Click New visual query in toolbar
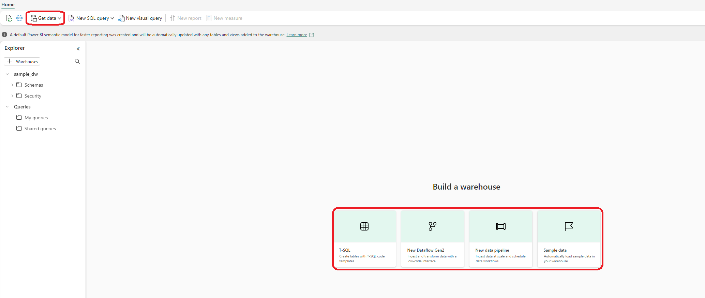705x298 pixels. pyautogui.click(x=140, y=18)
